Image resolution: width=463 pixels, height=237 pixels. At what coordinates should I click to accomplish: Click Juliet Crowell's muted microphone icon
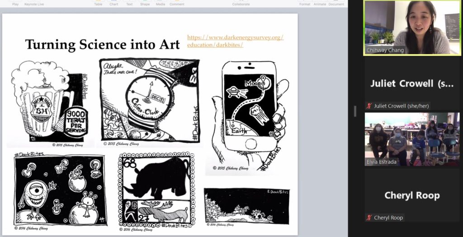(369, 106)
